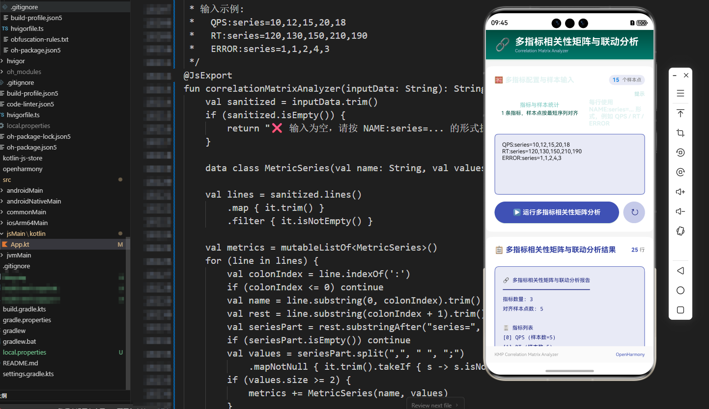
Task: Open gradlew.bat file
Action: pos(19,341)
